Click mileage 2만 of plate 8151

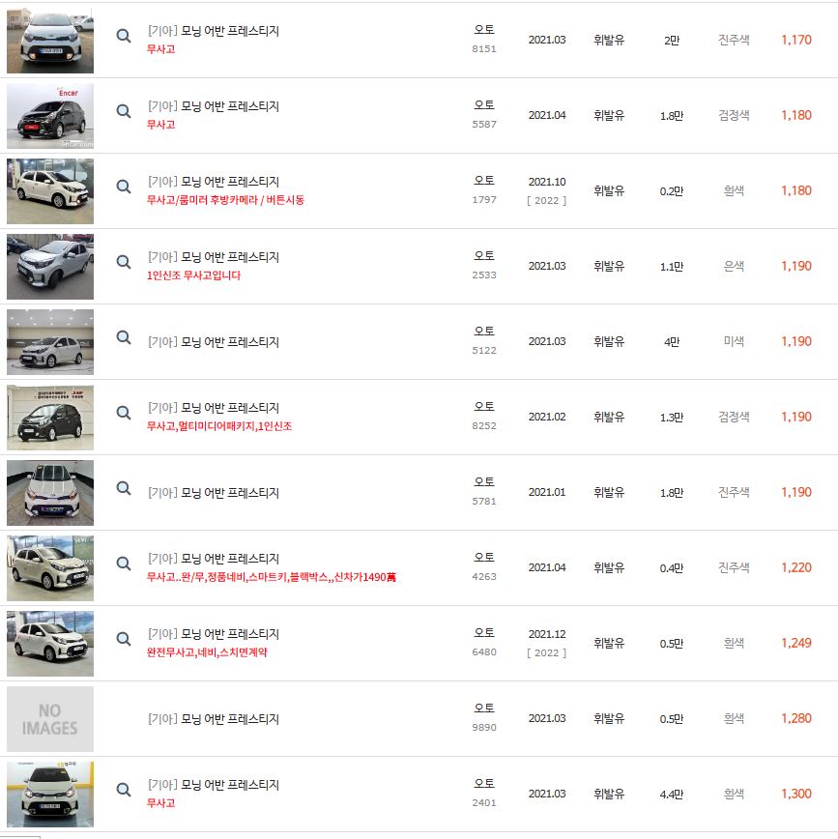(x=672, y=41)
